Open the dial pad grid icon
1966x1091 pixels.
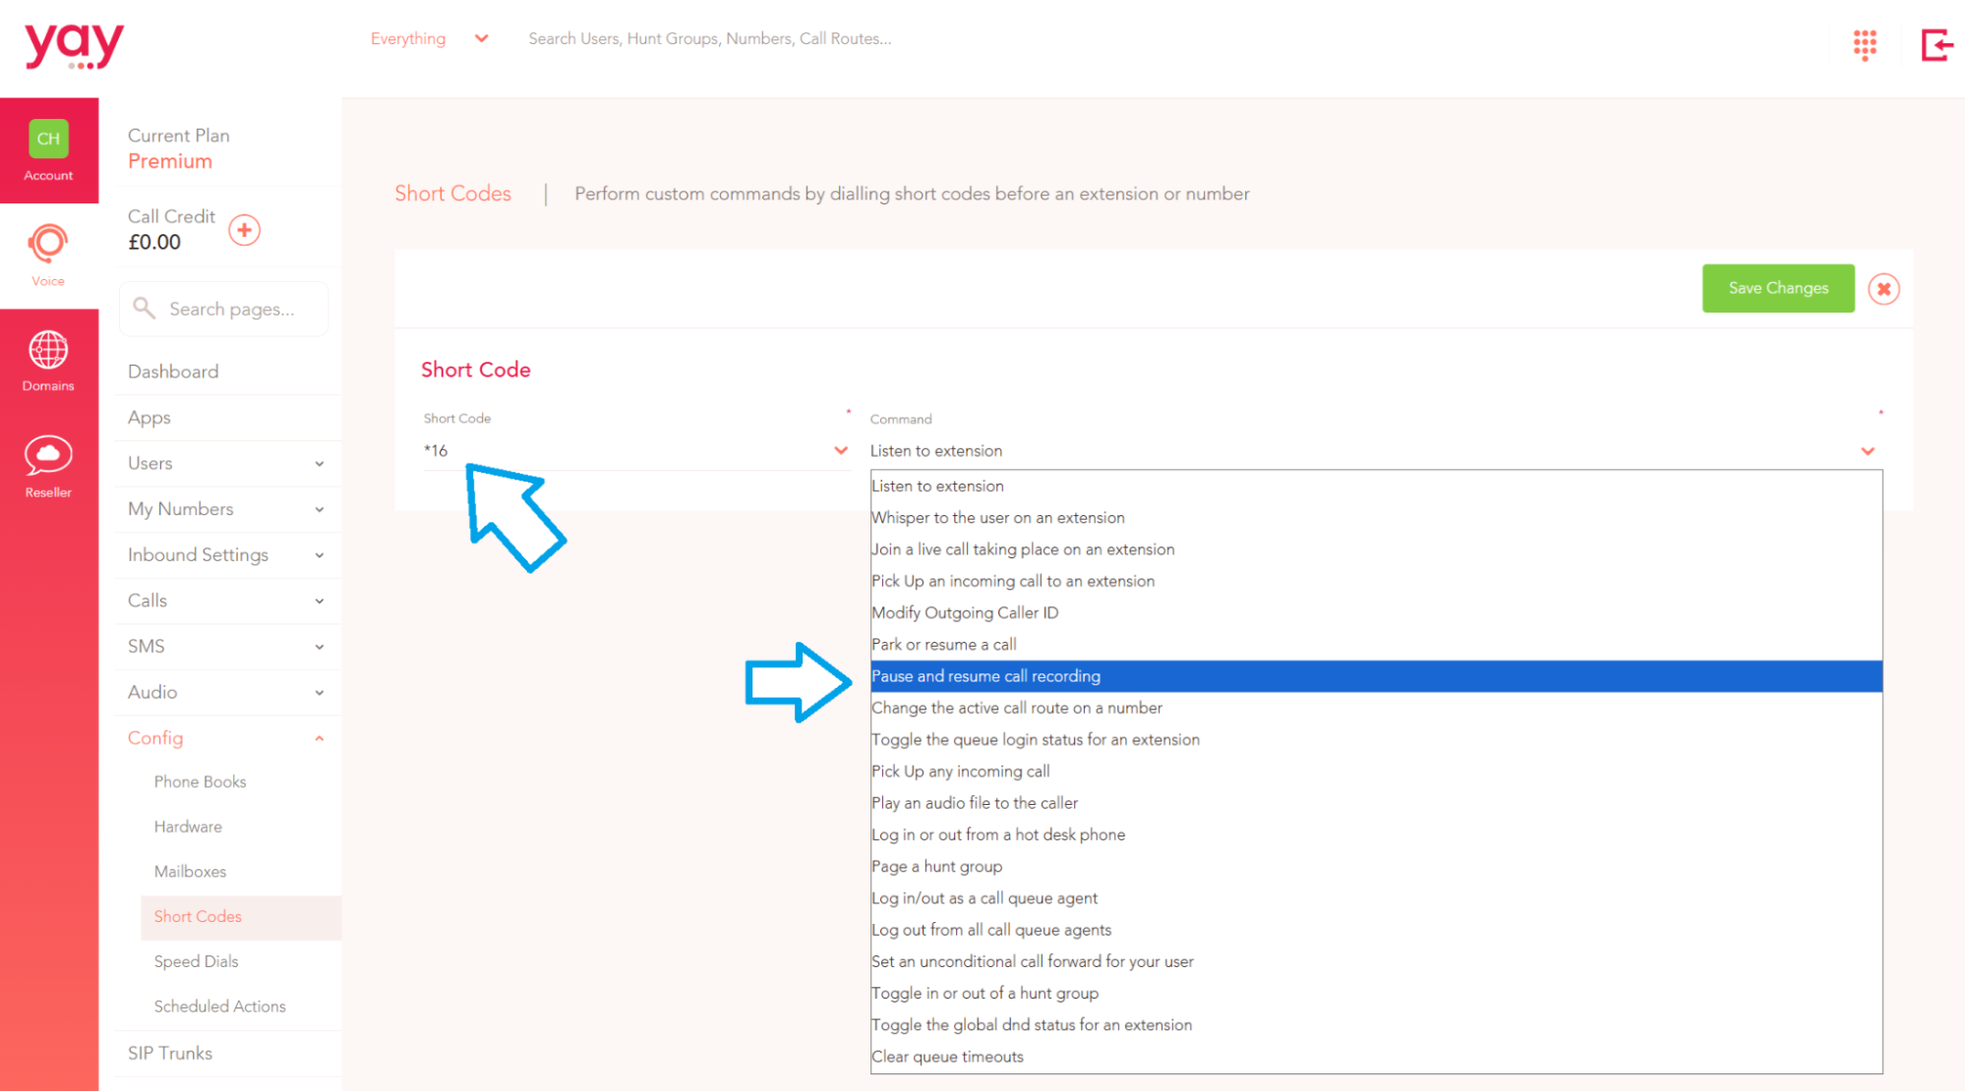pyautogui.click(x=1865, y=44)
